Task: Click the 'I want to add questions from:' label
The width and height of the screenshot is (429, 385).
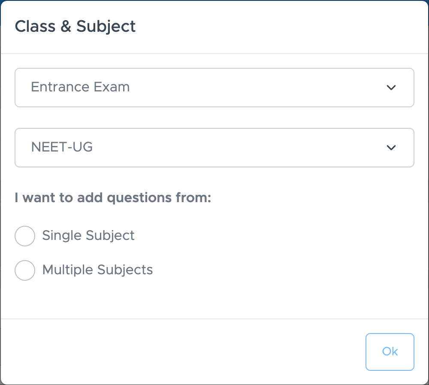Action: point(113,198)
